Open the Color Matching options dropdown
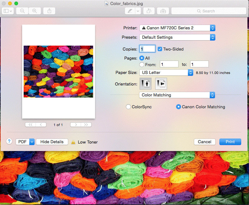The height and width of the screenshot is (205, 249). pos(177,95)
